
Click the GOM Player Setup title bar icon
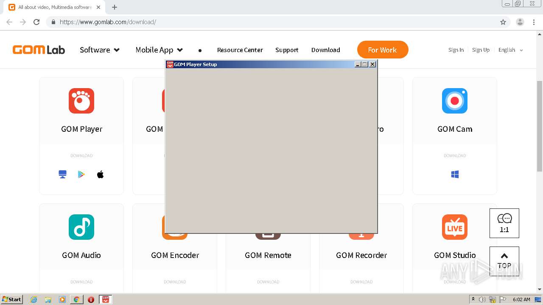coord(170,64)
